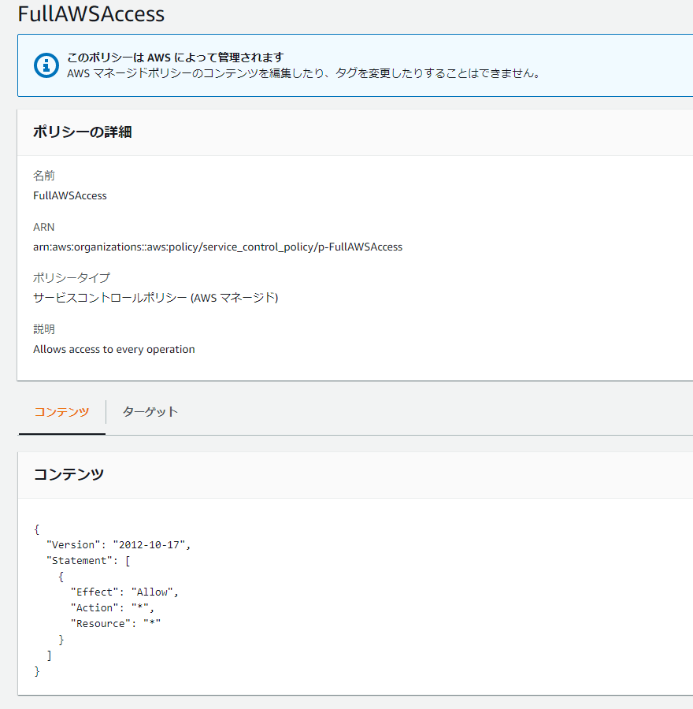693x709 pixels.
Task: Click the FullAWSAccess name value
Action: click(70, 196)
